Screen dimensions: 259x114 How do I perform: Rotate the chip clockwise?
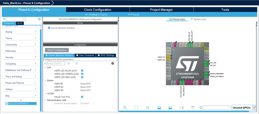pyautogui.click(x=159, y=108)
